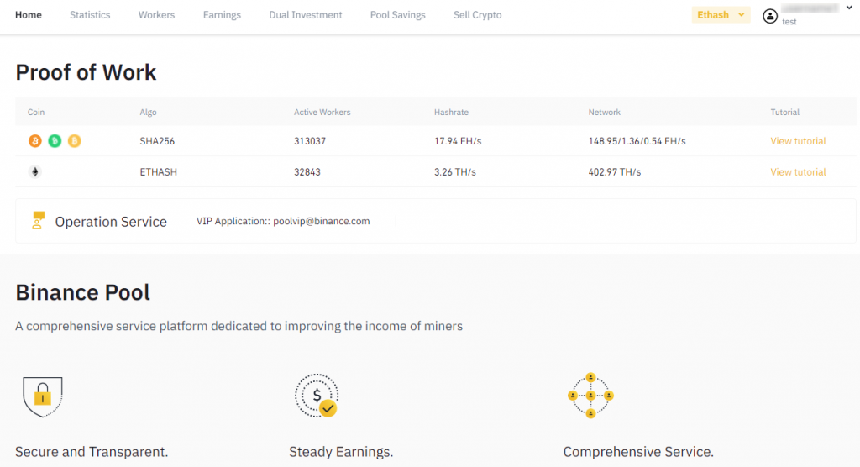Expand the account menu chevron

tap(849, 9)
